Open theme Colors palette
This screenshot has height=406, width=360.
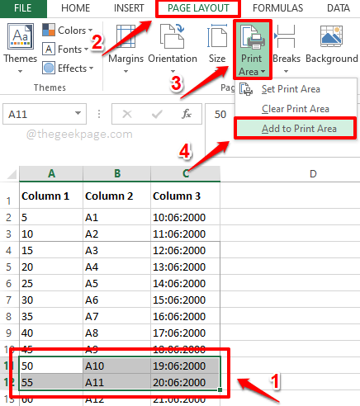click(68, 30)
